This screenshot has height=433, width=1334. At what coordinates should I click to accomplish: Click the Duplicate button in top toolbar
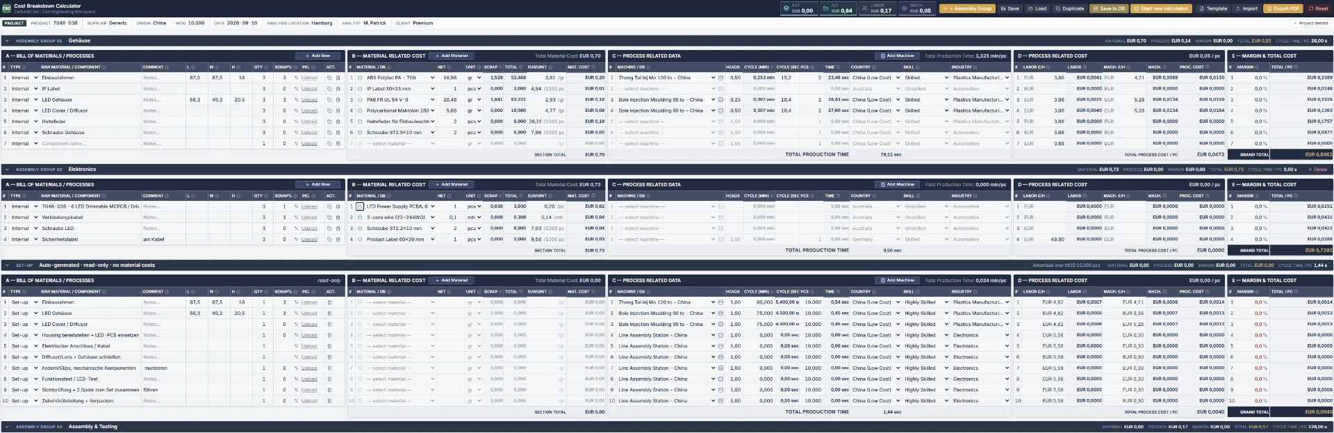1069,9
